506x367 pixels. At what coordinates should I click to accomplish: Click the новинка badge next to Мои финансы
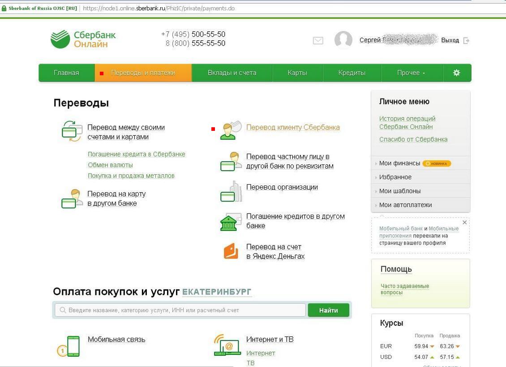tap(437, 164)
